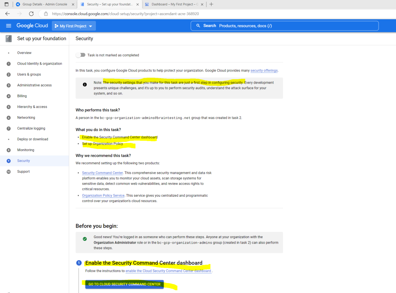Click the step 10 Support number icon
This screenshot has width=396, height=293.
(9, 172)
